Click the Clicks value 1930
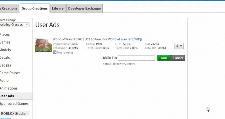The image size is (225, 119). [99, 44]
